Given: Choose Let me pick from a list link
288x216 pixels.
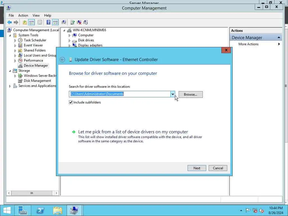Looking at the screenshot, I should tap(133, 132).
